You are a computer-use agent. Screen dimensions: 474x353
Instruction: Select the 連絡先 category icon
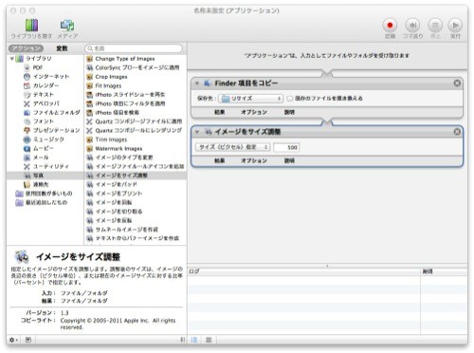coord(27,184)
